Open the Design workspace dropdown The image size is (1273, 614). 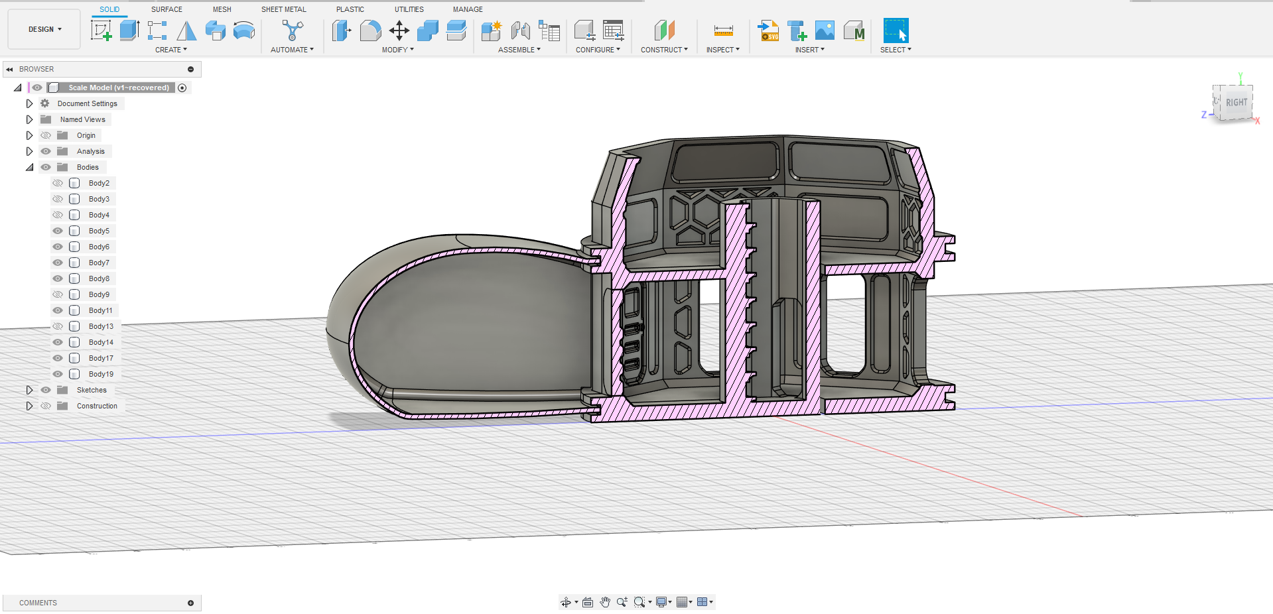[44, 29]
